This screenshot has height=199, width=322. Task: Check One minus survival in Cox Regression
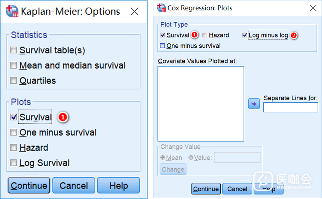pyautogui.click(x=163, y=46)
